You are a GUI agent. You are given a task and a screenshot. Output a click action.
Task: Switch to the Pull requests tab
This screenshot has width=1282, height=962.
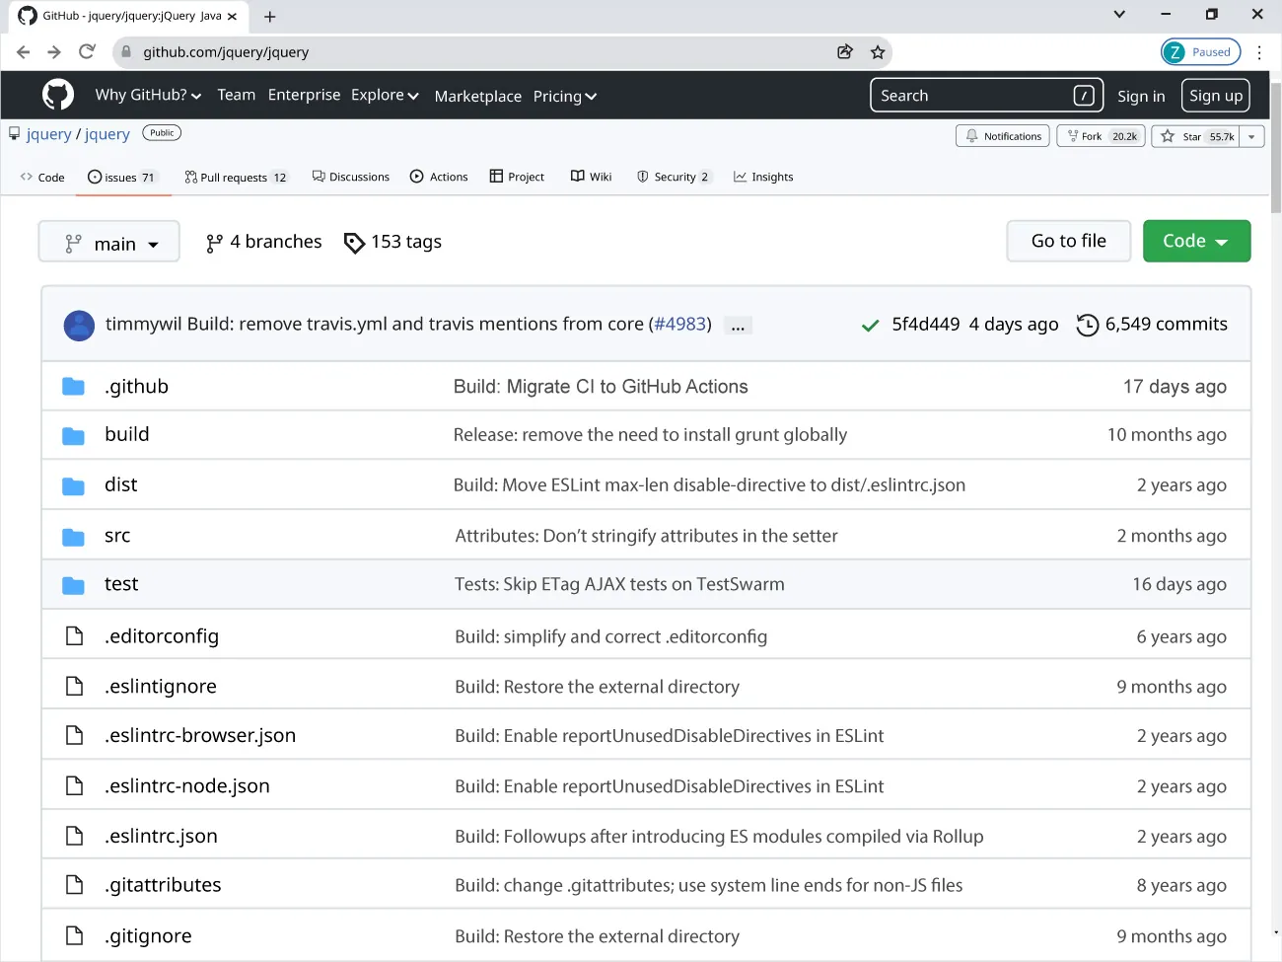point(235,177)
